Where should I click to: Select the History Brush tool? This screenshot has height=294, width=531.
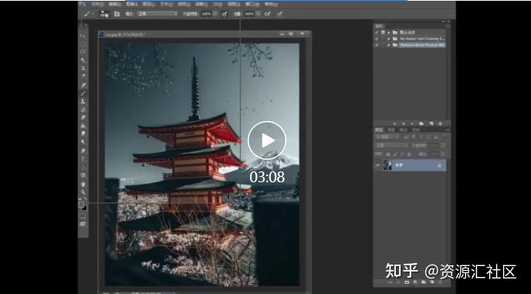pyautogui.click(x=83, y=109)
